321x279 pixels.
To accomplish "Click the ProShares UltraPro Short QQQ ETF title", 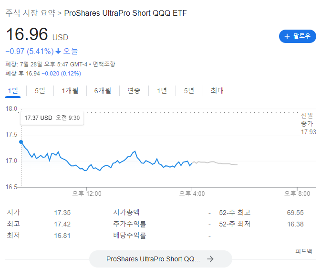I will [125, 13].
